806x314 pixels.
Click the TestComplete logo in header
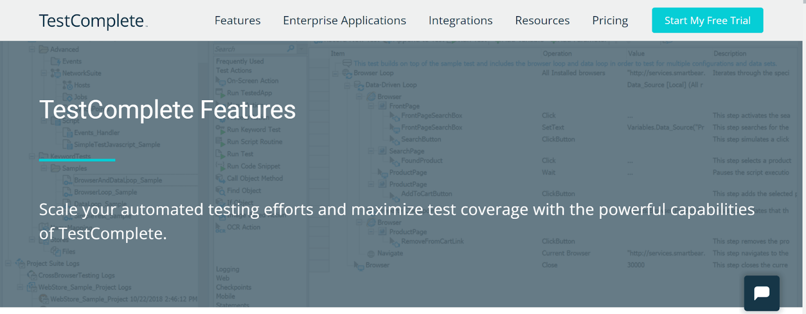[93, 21]
